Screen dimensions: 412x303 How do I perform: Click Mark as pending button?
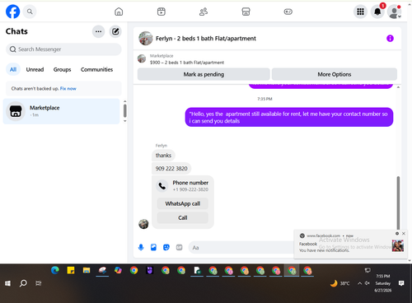[x=204, y=74]
